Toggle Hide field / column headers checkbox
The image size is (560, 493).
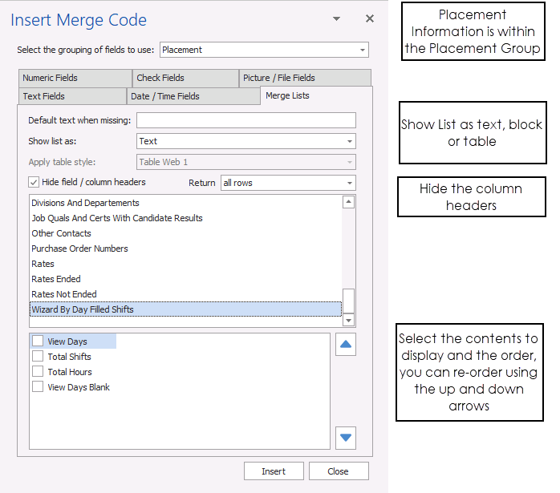pyautogui.click(x=34, y=182)
